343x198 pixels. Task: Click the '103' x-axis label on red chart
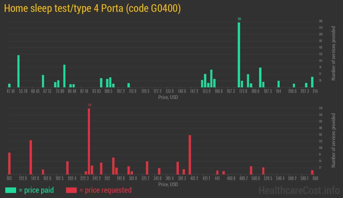point(9,179)
